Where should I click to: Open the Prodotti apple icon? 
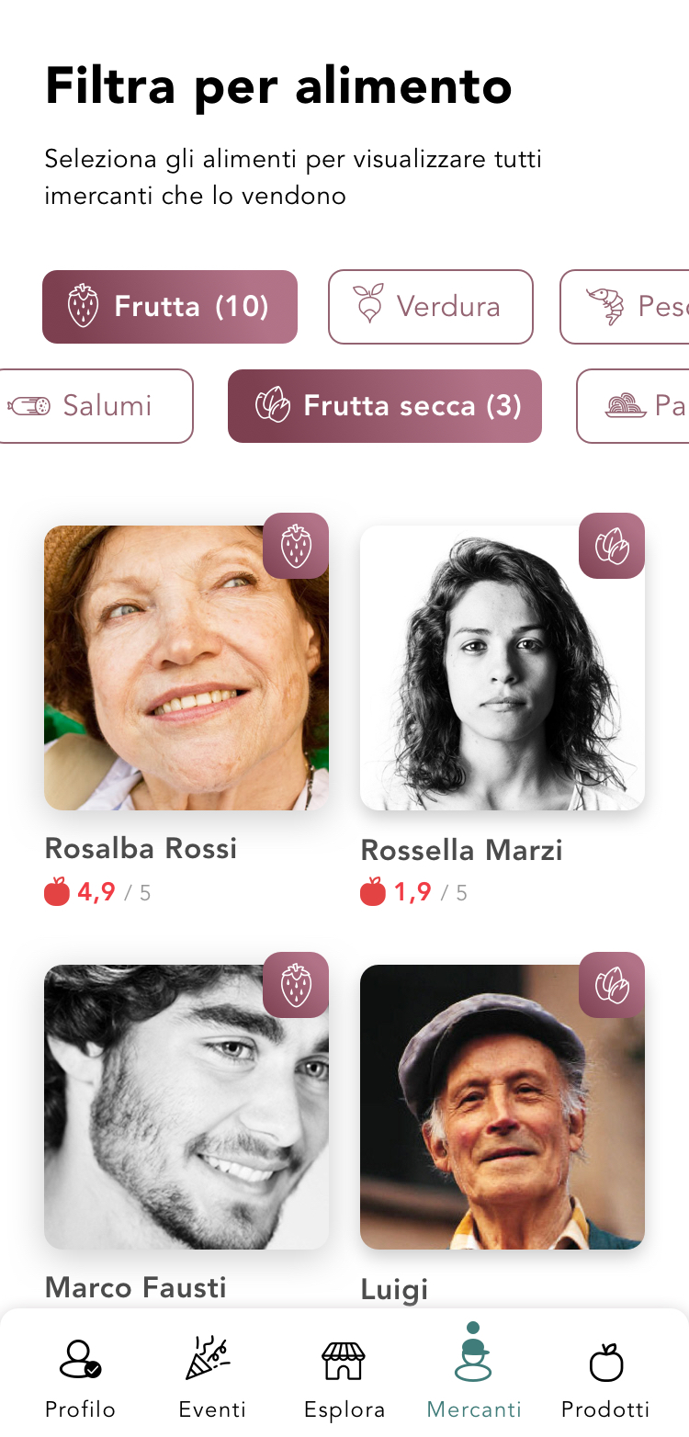(x=605, y=1360)
